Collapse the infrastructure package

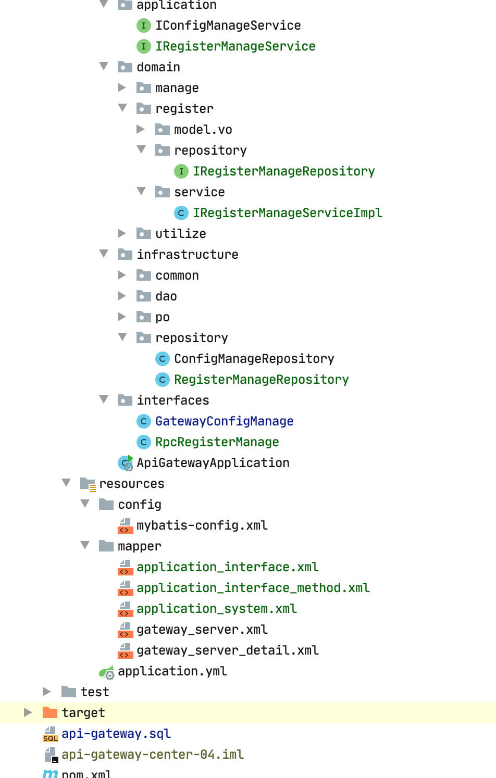tap(104, 254)
